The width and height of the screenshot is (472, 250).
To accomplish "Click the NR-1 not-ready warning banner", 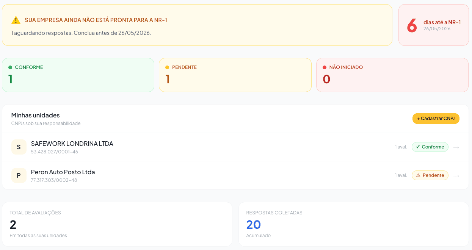I will coord(197,25).
